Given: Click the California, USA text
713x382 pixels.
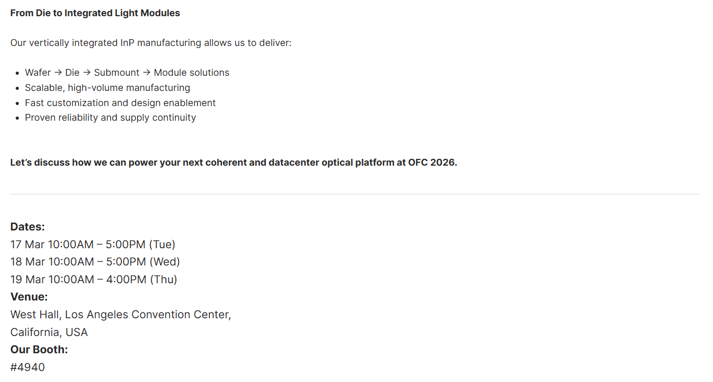Looking at the screenshot, I should (49, 332).
